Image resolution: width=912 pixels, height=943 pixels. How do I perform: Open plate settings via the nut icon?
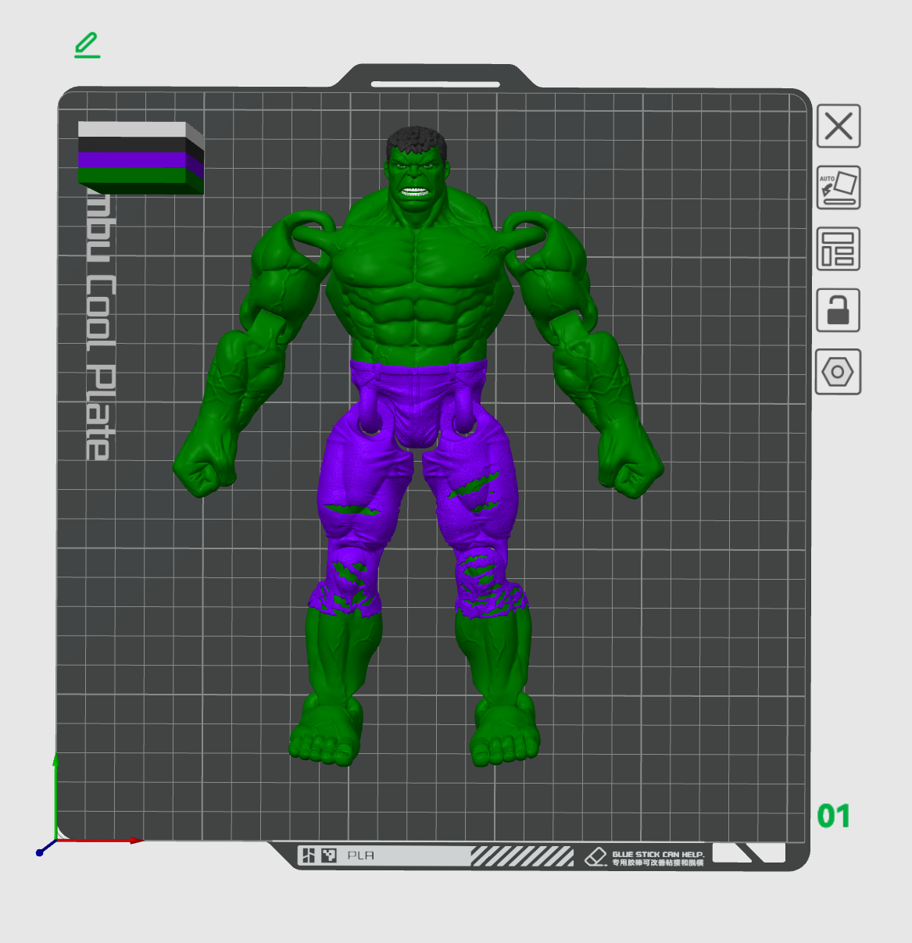coord(838,373)
